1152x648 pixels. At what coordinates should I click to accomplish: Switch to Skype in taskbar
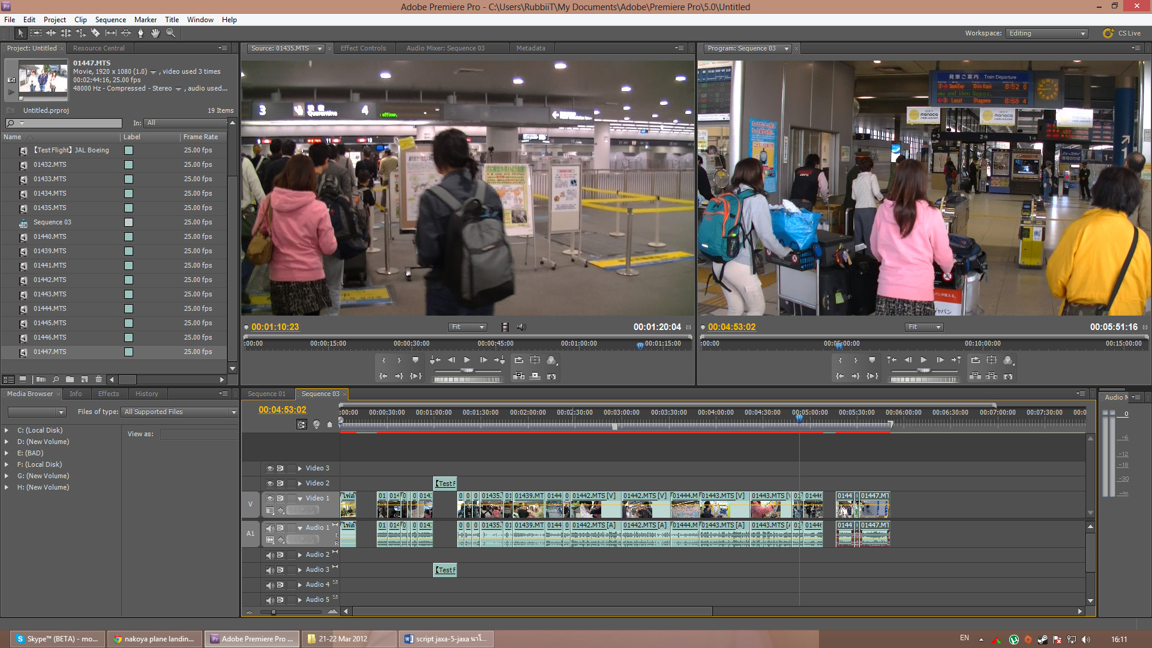coord(57,639)
